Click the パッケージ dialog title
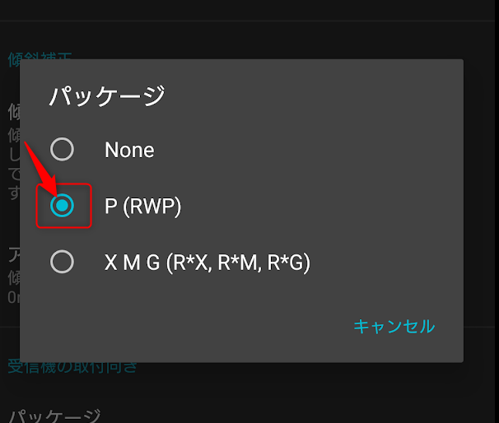Image resolution: width=499 pixels, height=423 pixels. click(x=107, y=96)
